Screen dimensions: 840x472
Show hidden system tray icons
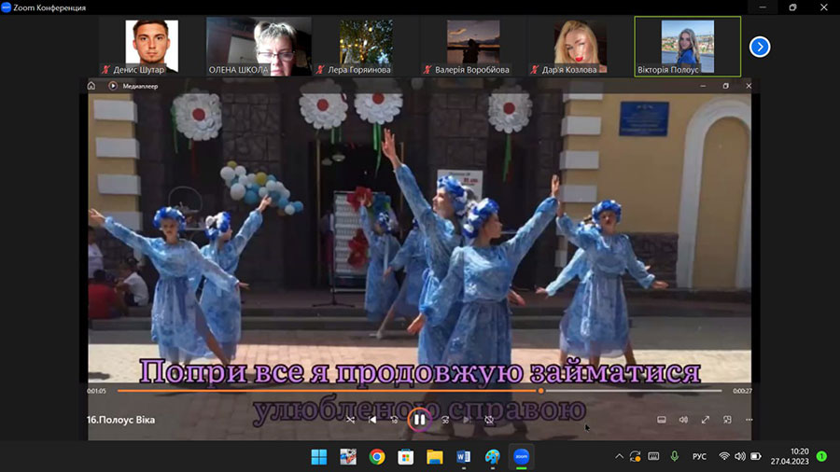tap(619, 456)
